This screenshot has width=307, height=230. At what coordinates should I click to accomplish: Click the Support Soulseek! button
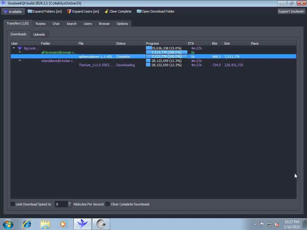point(291,11)
